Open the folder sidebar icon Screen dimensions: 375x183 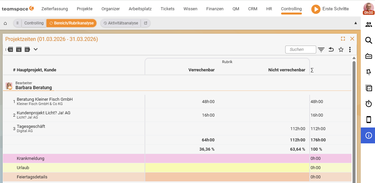[x=369, y=56]
